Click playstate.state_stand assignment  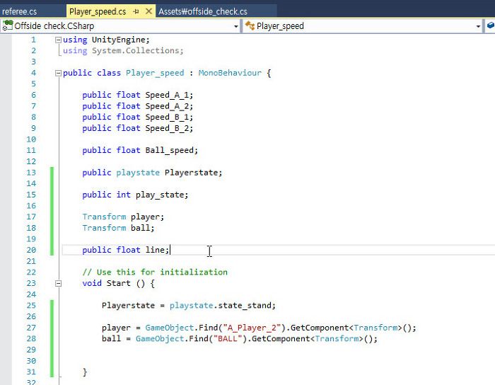[x=189, y=306]
